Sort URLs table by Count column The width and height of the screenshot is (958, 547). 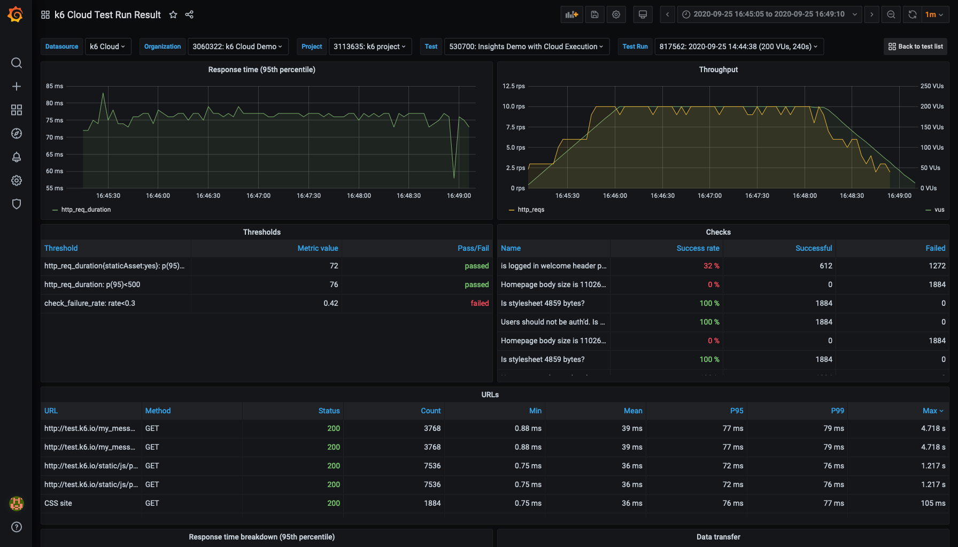click(x=431, y=411)
